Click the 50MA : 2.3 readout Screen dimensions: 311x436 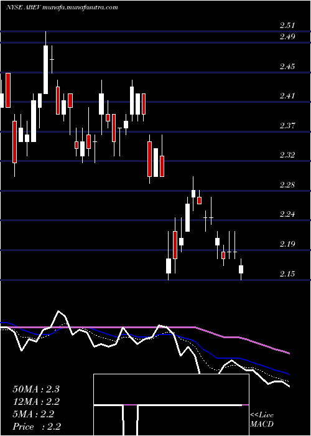click(36, 389)
